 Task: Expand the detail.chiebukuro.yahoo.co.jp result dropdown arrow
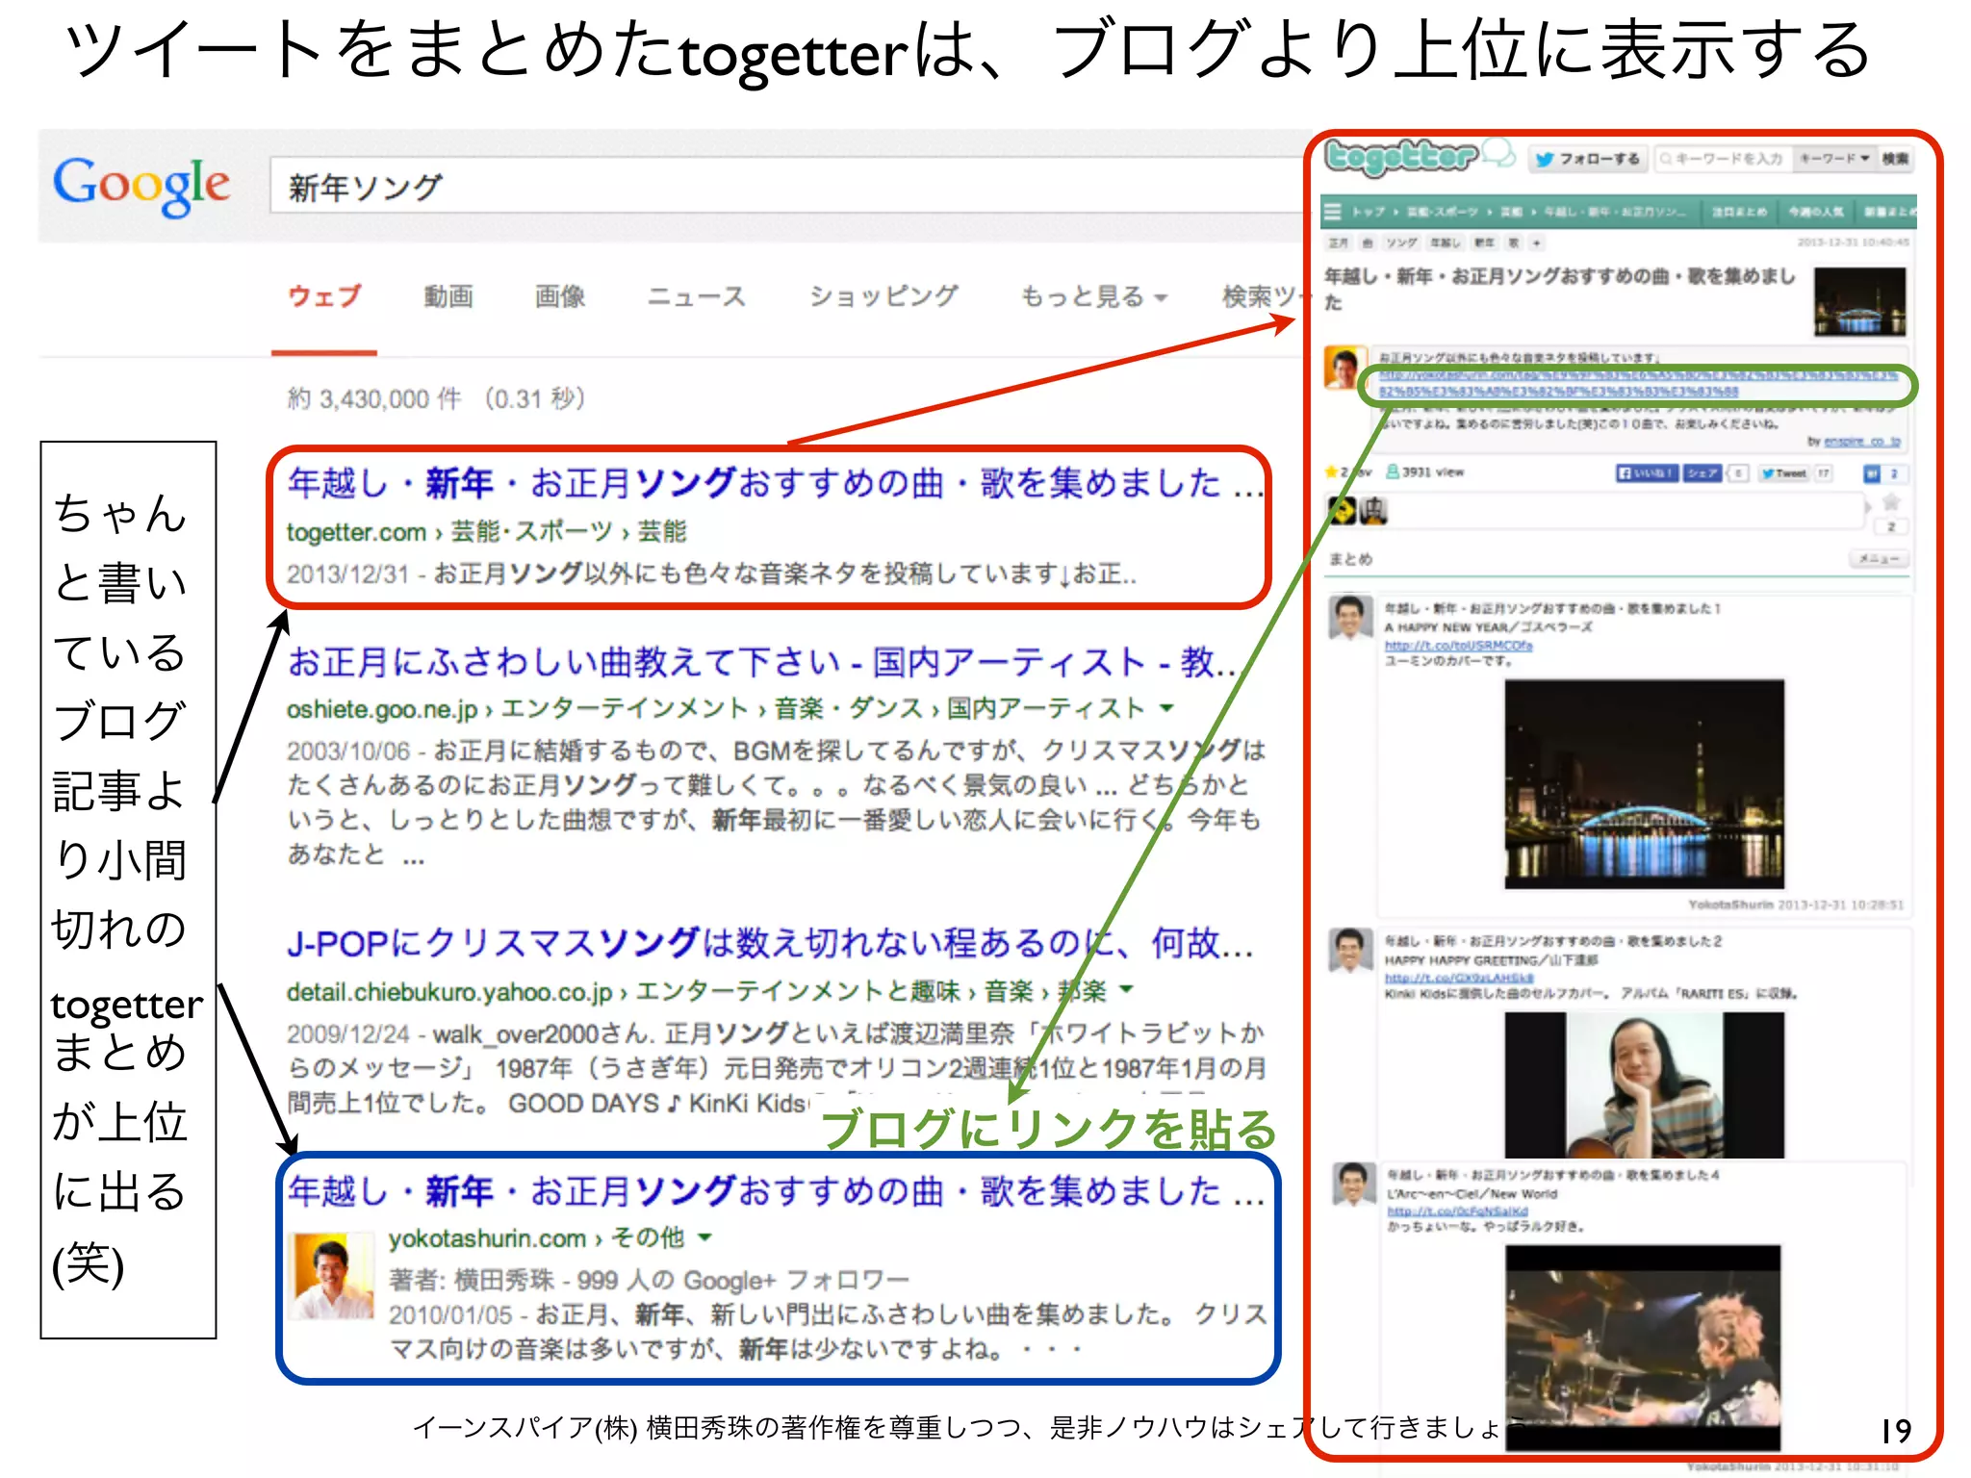[x=1126, y=990]
